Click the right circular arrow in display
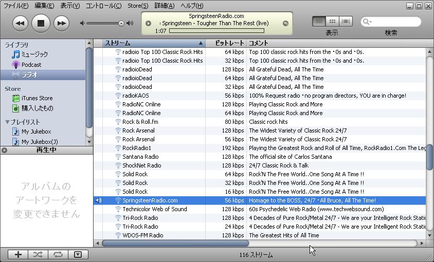The image size is (434, 262). pos(285,24)
